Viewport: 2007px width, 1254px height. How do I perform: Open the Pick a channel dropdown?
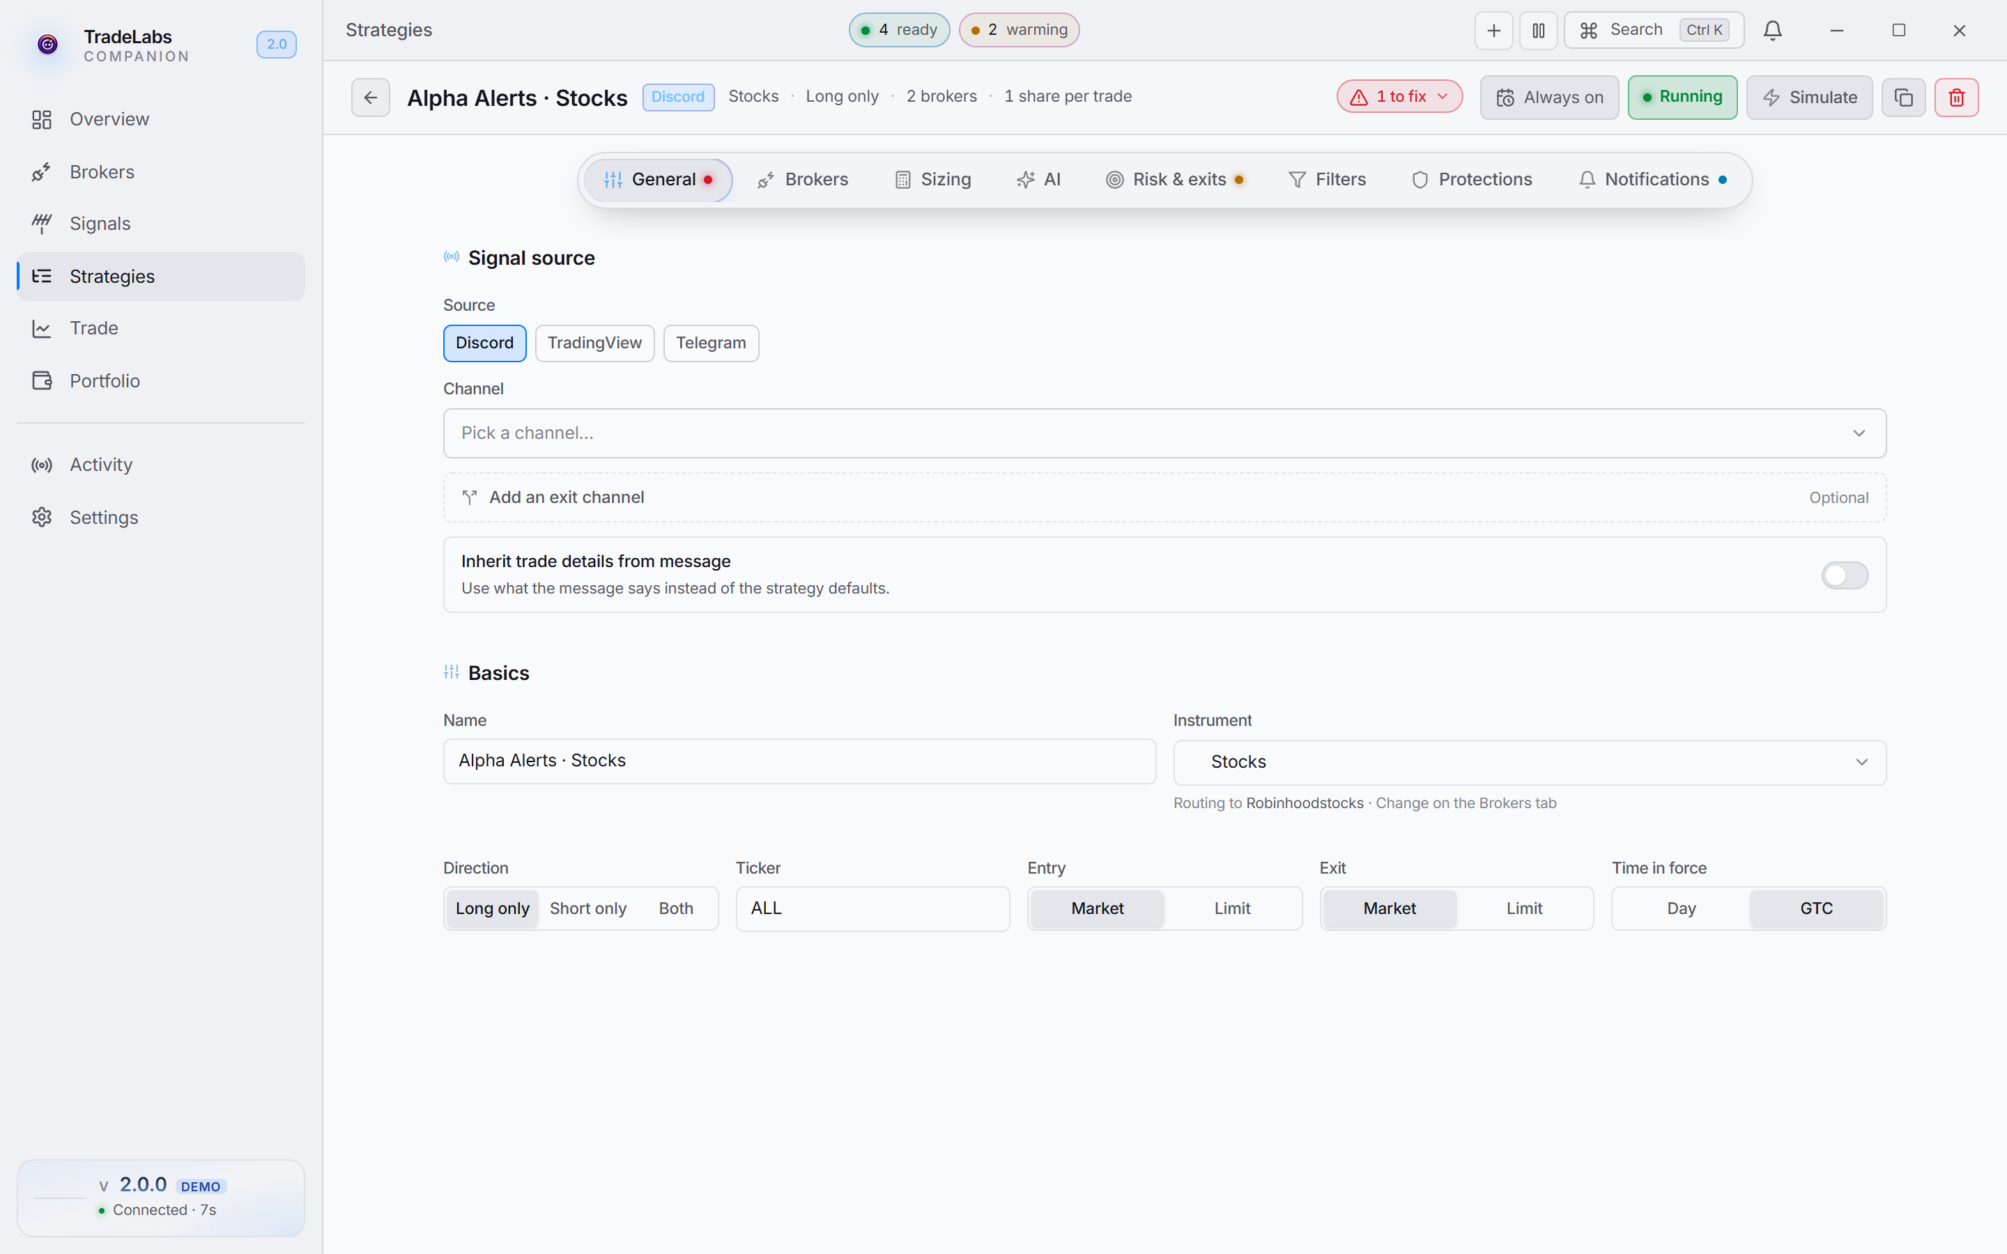pyautogui.click(x=1164, y=433)
